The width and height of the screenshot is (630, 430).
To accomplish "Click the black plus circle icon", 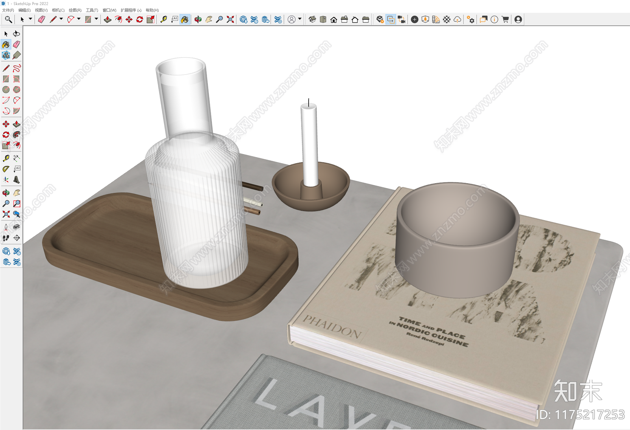I will click(415, 19).
